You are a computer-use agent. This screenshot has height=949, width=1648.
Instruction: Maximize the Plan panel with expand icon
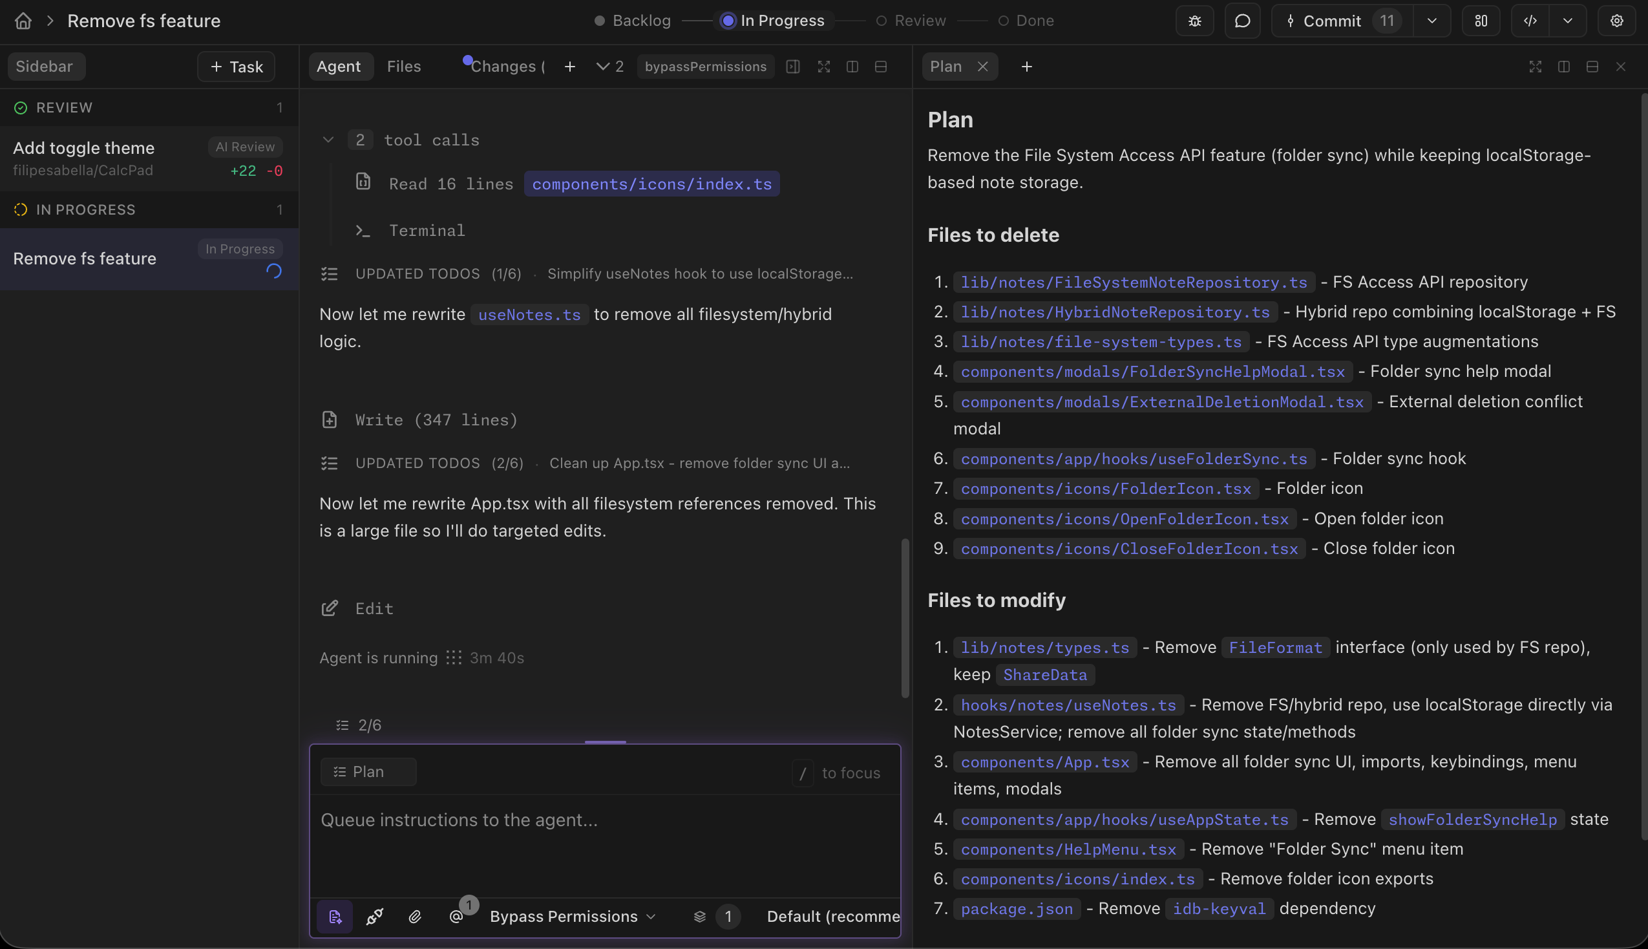pos(1536,67)
